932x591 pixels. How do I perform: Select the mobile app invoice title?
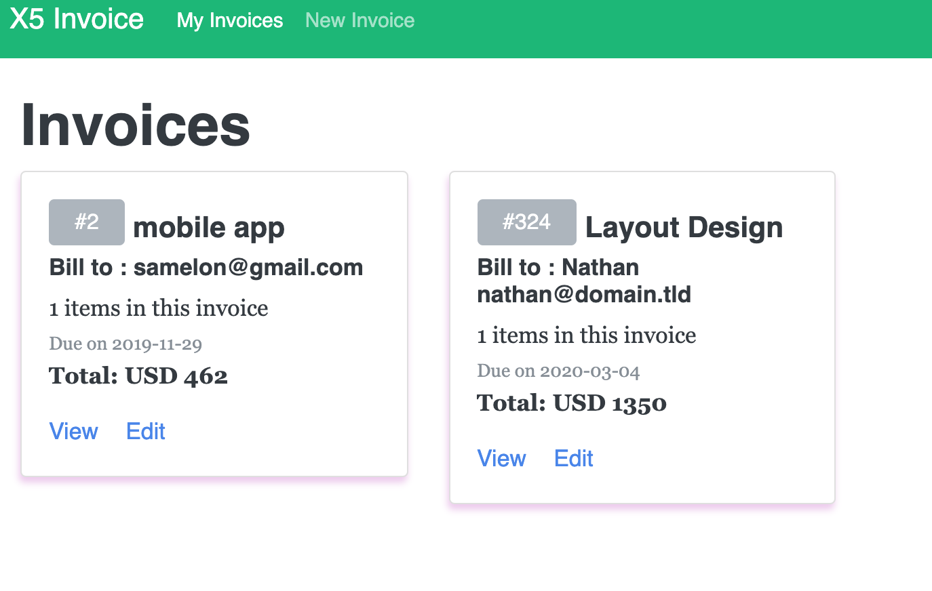coord(209,228)
